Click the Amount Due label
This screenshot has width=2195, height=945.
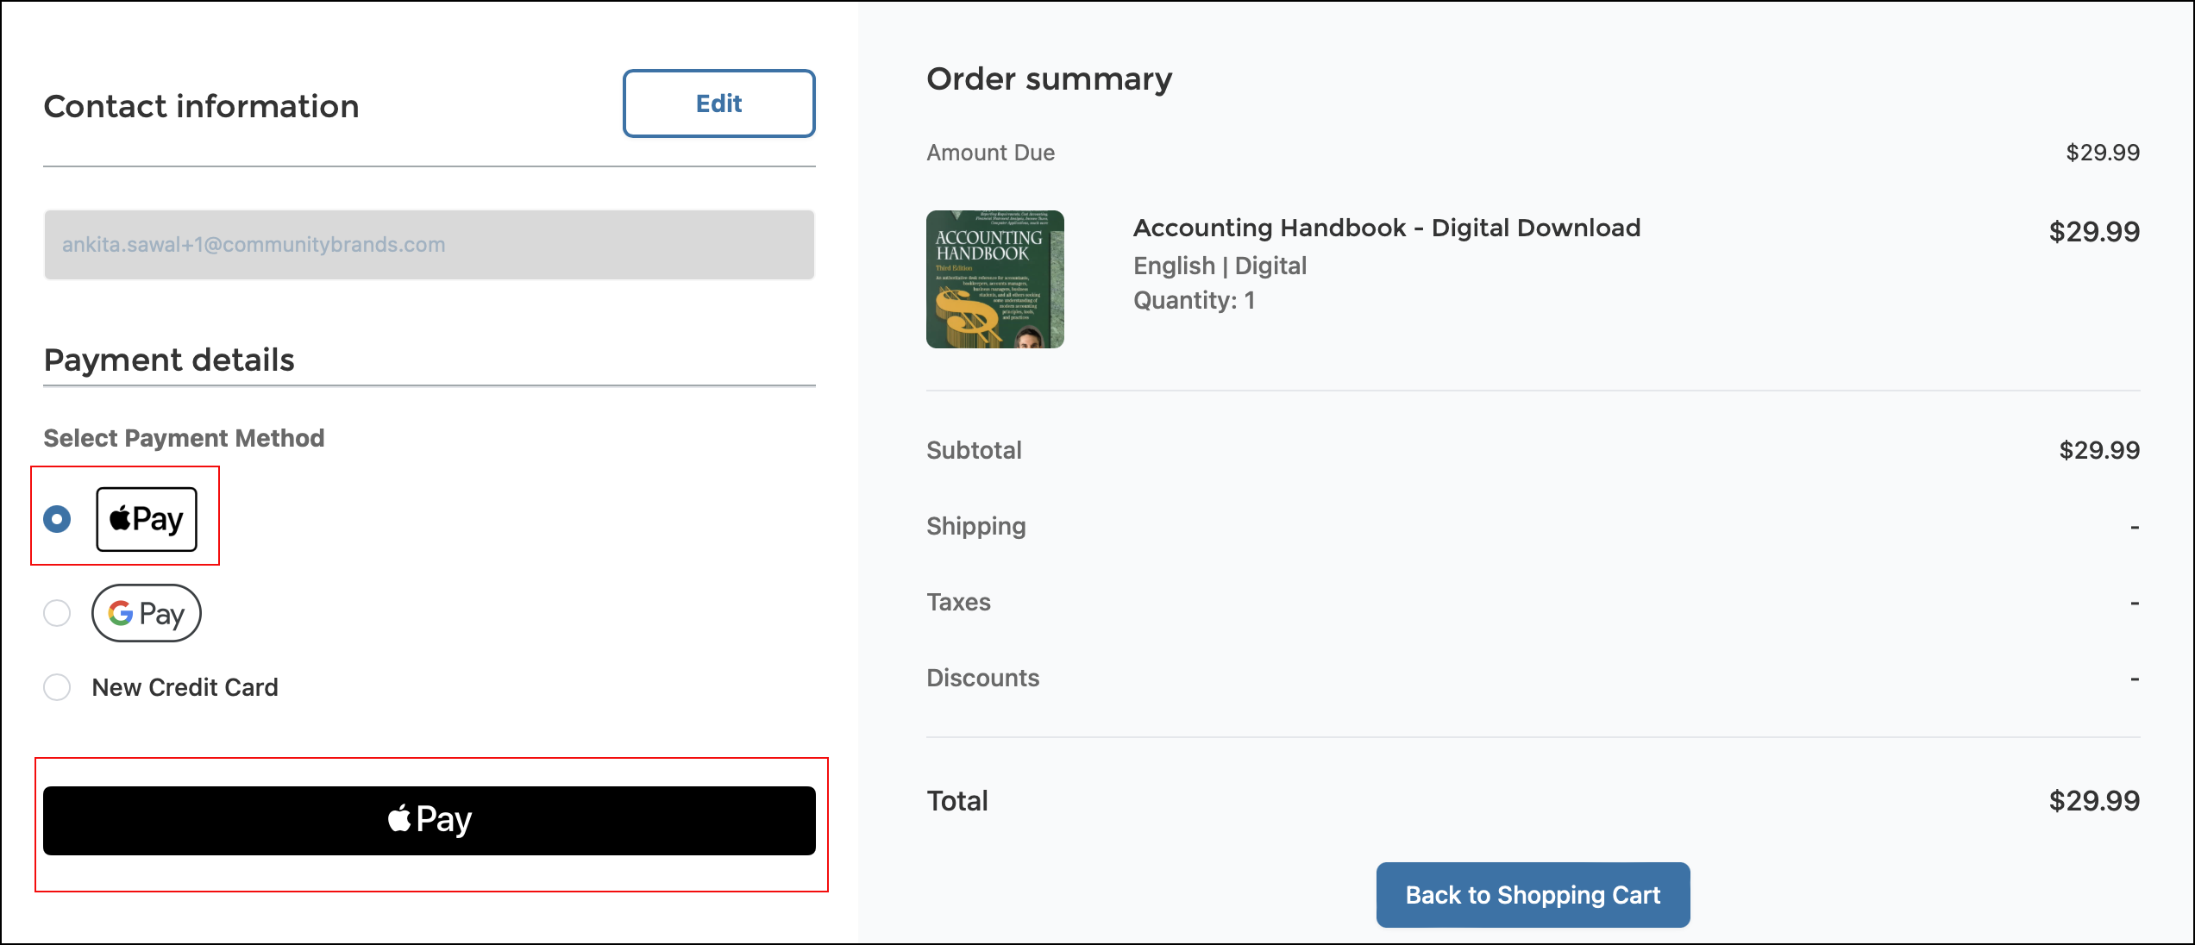(x=990, y=153)
